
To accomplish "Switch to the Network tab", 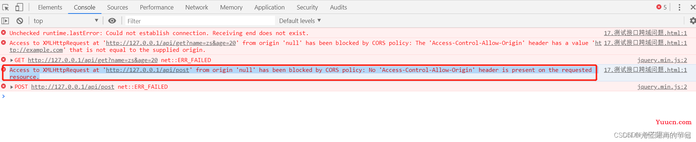I will [197, 7].
